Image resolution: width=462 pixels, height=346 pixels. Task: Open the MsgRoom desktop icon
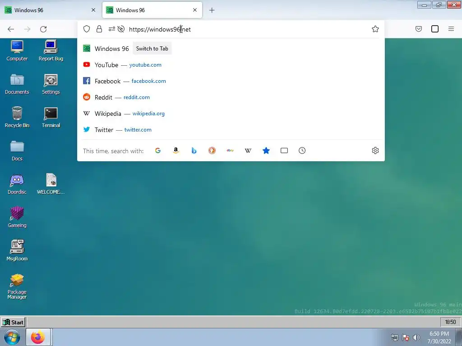point(17,250)
